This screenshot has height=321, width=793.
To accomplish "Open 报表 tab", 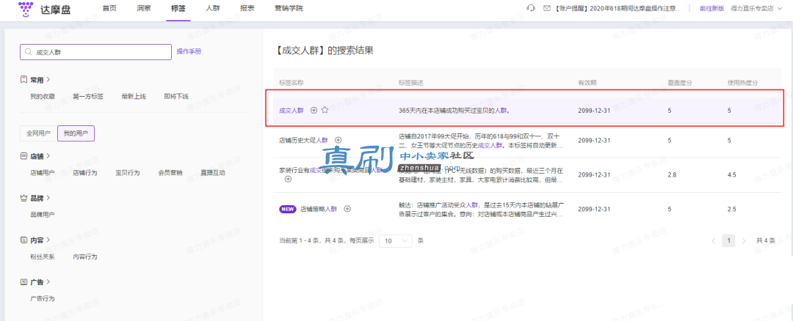I will pyautogui.click(x=247, y=8).
